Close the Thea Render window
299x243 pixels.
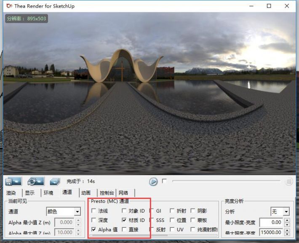point(287,6)
